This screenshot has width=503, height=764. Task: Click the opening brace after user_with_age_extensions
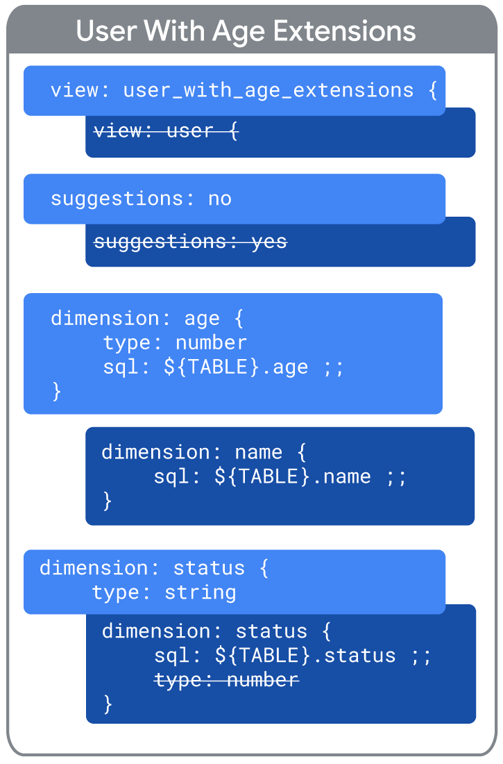pyautogui.click(x=432, y=91)
